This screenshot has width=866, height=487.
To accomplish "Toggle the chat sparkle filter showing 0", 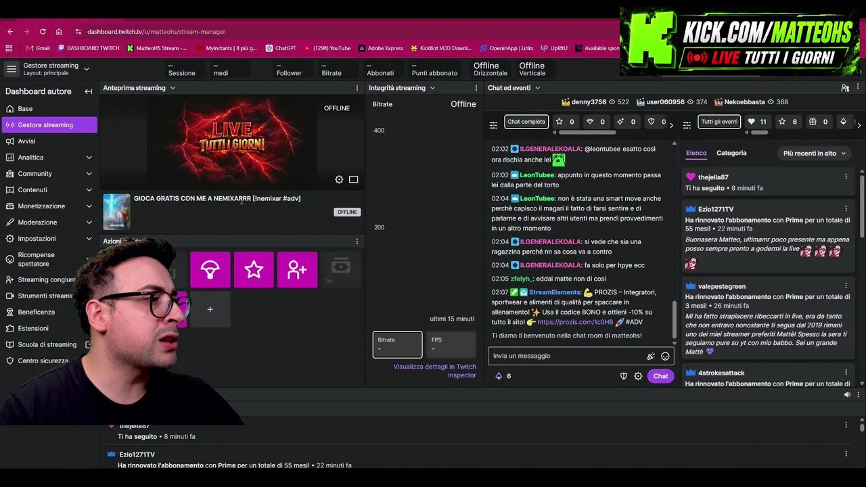I will [626, 122].
